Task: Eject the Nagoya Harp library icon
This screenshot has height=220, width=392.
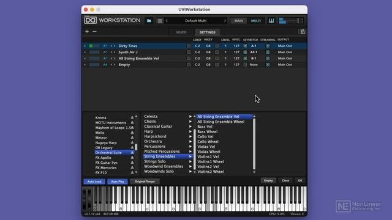Action: (132, 142)
